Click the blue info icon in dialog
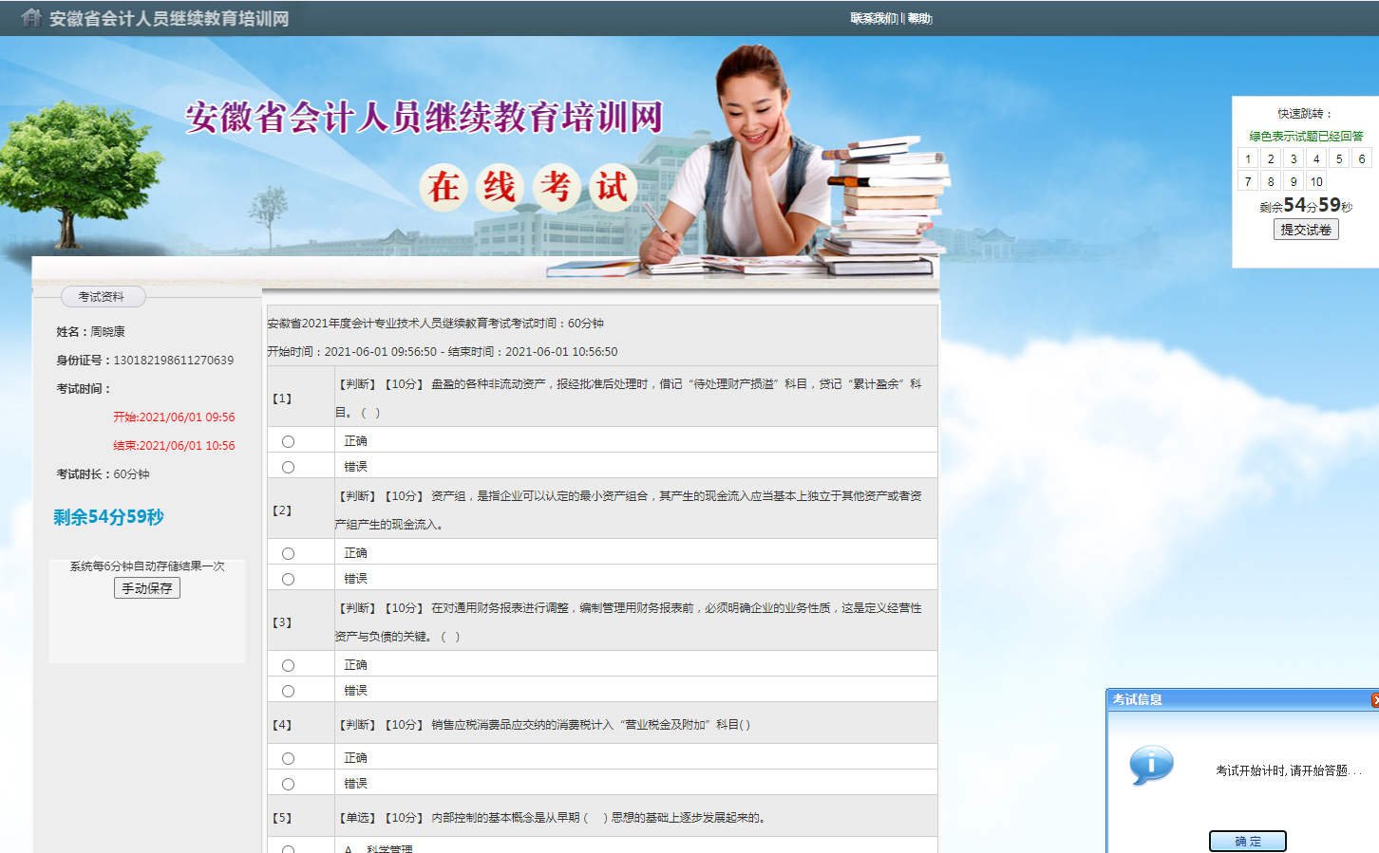1379x853 pixels. pos(1151,765)
